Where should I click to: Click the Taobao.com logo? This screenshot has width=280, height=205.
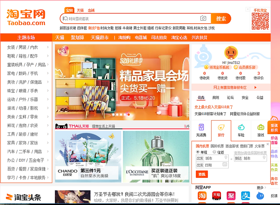coord(26,17)
